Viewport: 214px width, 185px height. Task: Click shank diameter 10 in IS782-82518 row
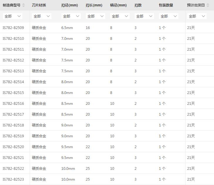112,125
